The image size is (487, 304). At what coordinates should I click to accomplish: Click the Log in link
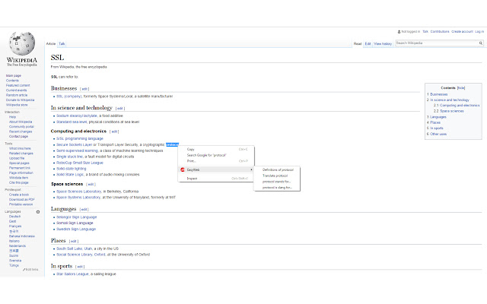[x=479, y=32]
